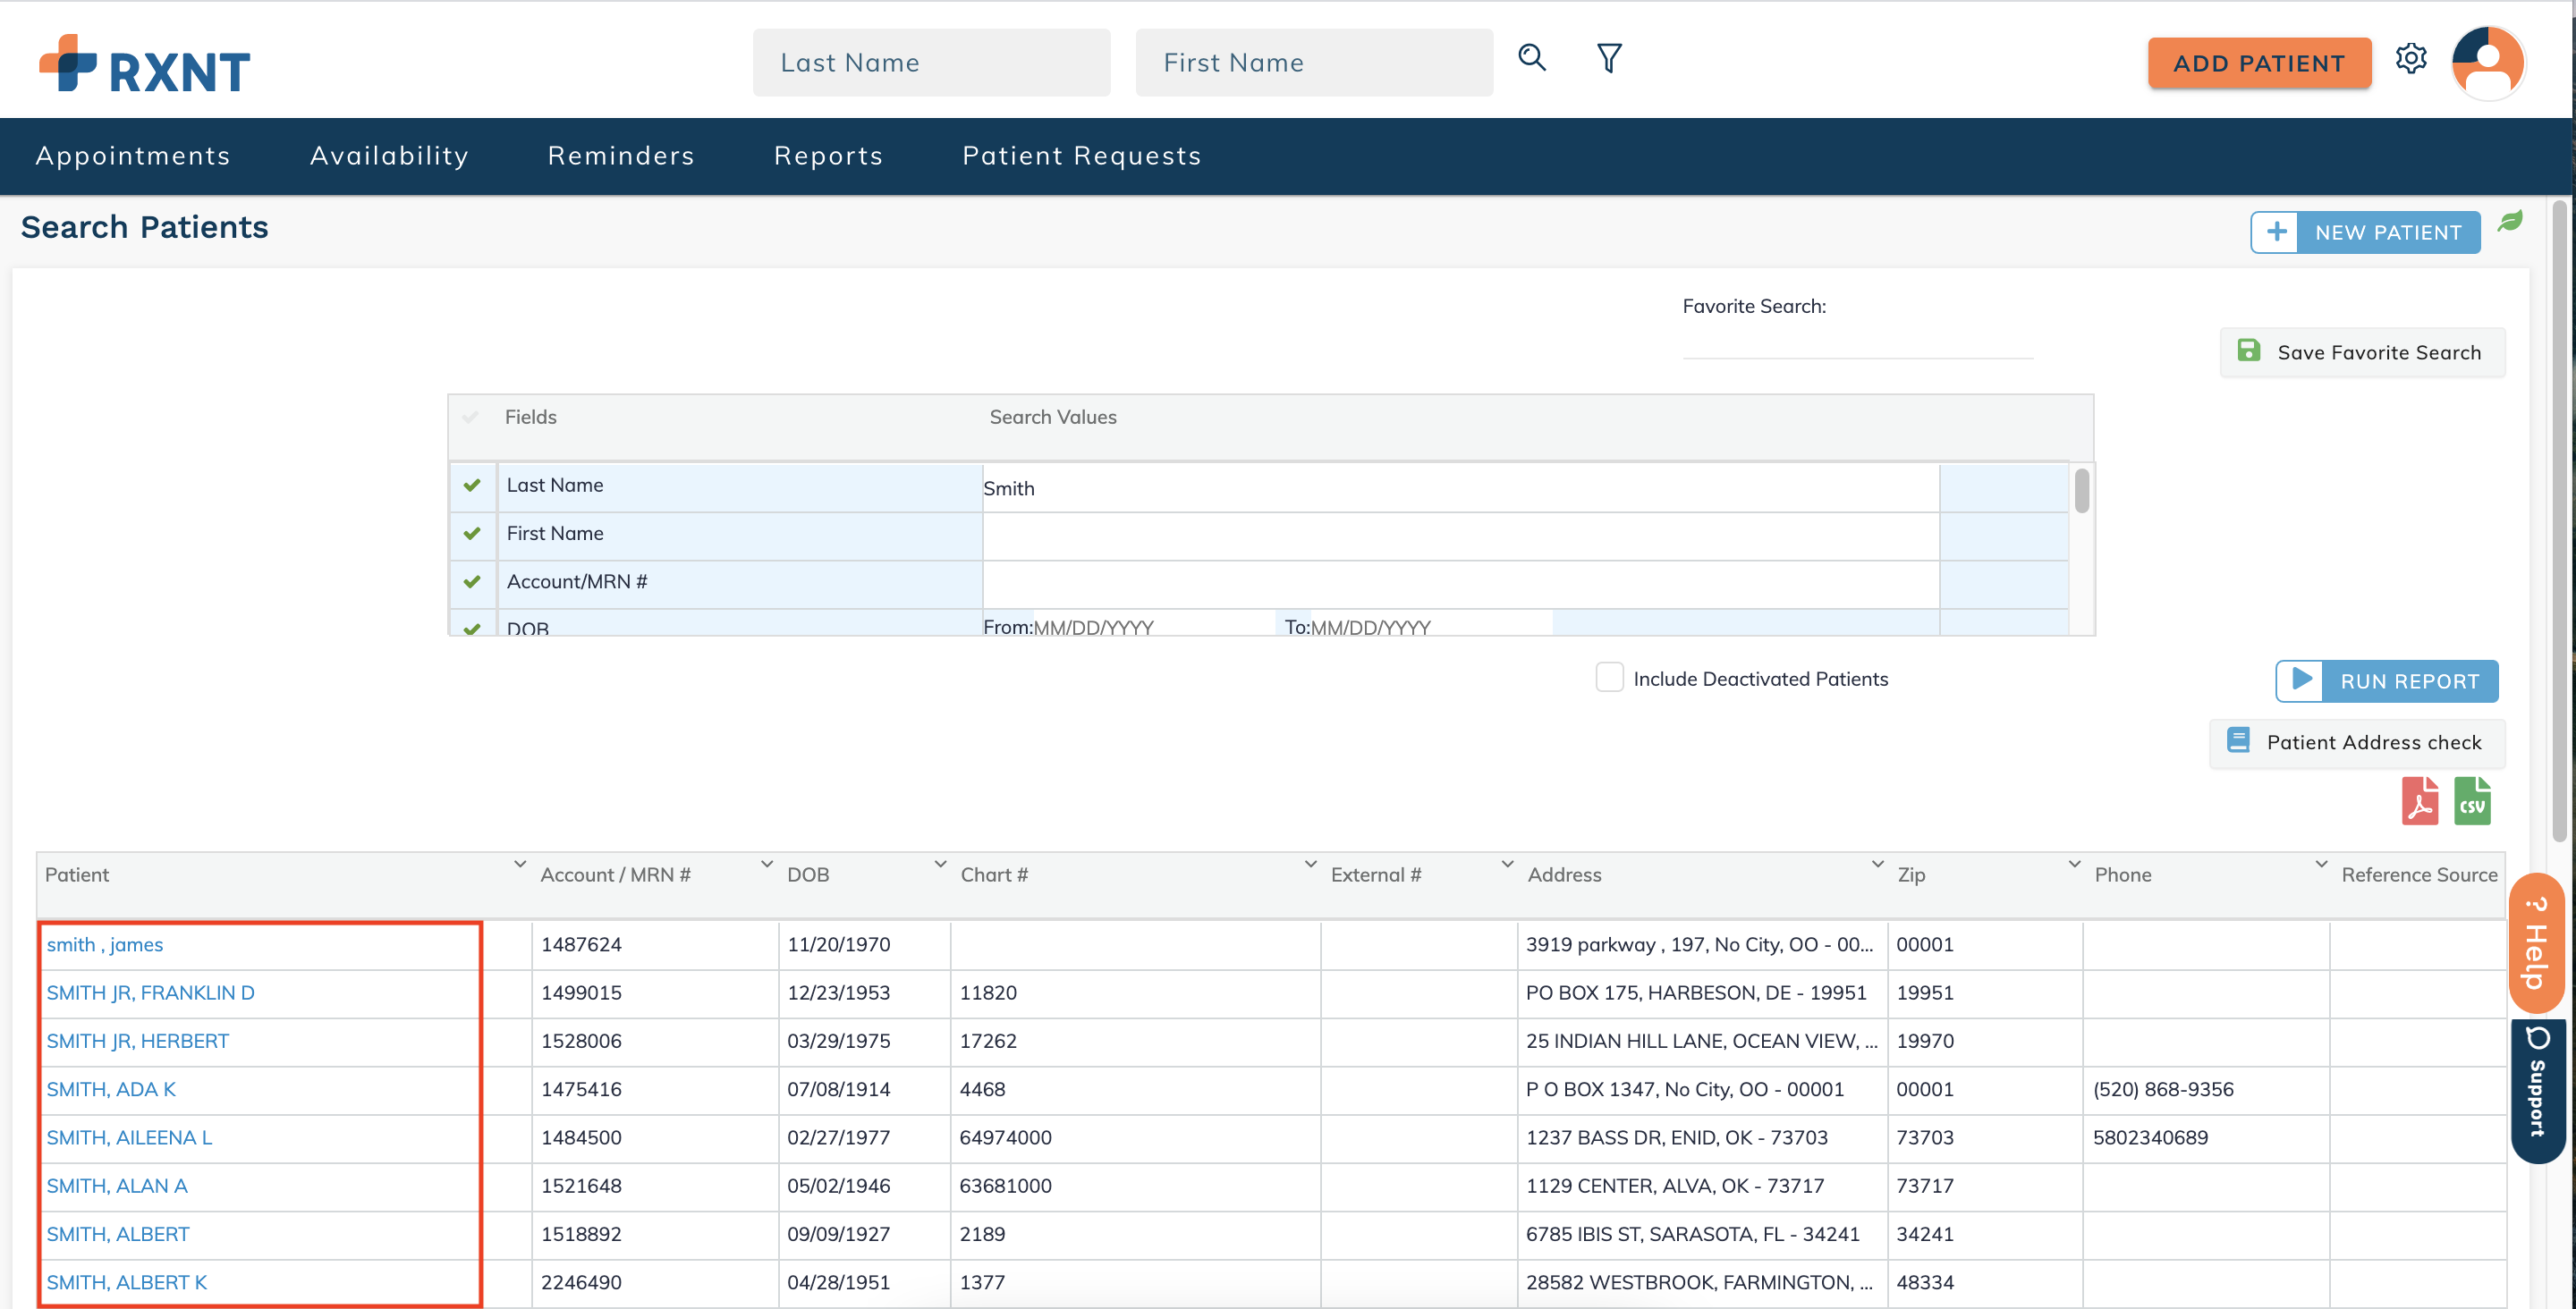This screenshot has width=2576, height=1309.
Task: Focus the top Last Name search box
Action: click(931, 62)
